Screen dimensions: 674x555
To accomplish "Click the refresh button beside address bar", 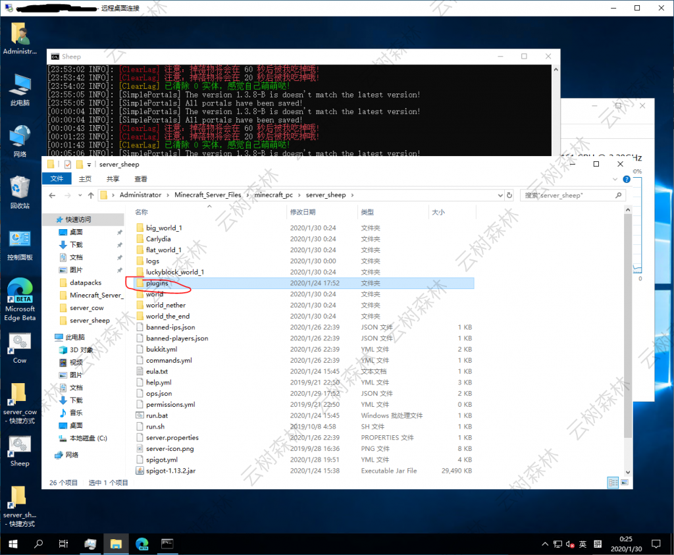I will point(509,195).
